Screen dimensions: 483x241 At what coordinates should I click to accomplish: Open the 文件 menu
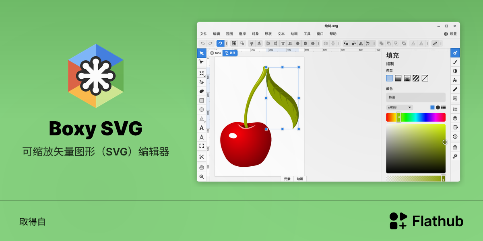[203, 34]
